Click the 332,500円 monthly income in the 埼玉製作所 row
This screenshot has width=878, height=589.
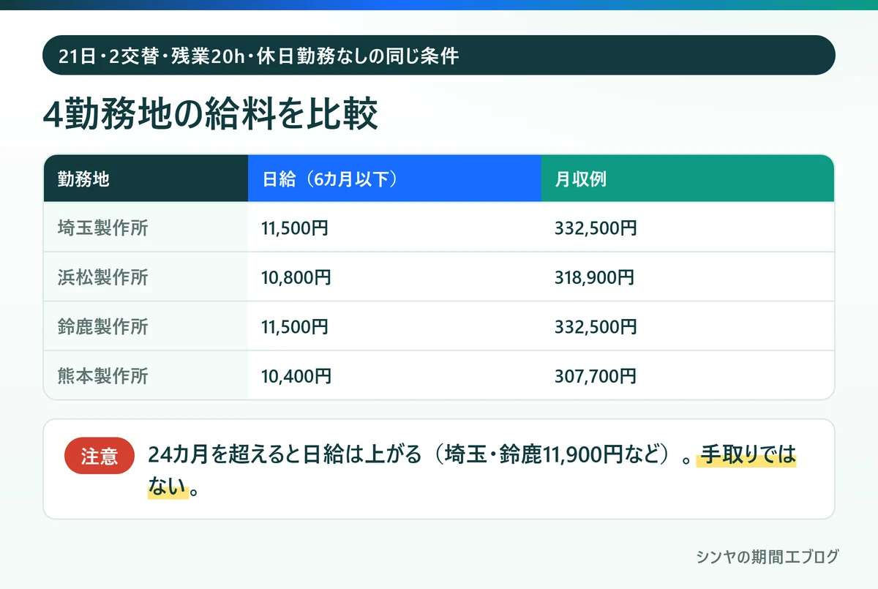[x=596, y=228]
